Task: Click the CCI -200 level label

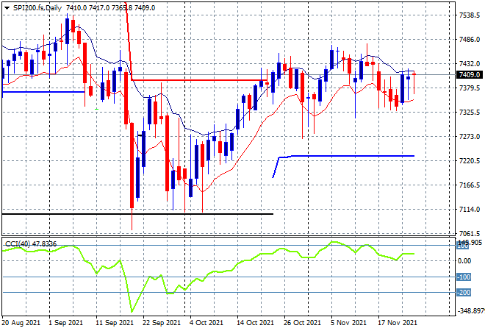Action: click(x=464, y=292)
